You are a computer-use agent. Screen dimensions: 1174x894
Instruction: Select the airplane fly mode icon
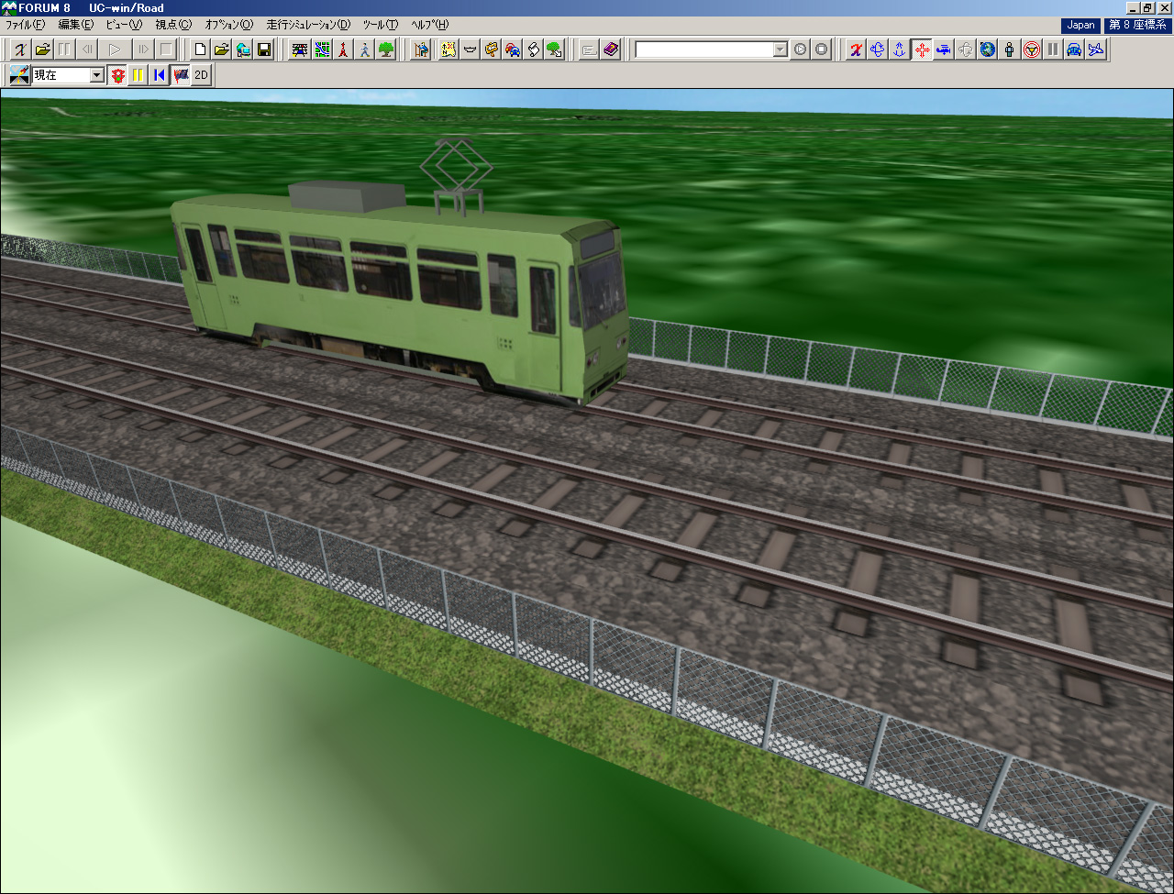1096,50
